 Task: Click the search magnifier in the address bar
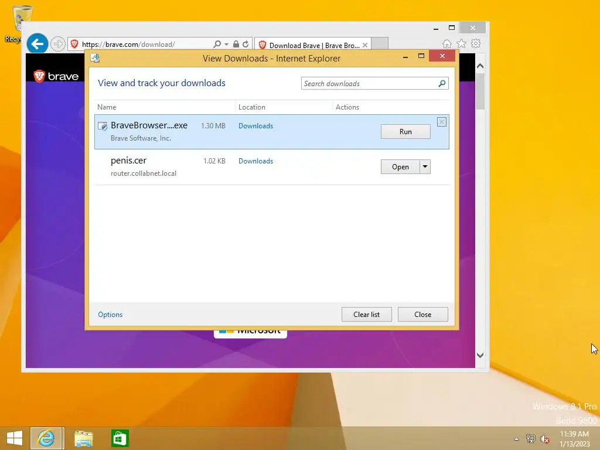[x=217, y=44]
